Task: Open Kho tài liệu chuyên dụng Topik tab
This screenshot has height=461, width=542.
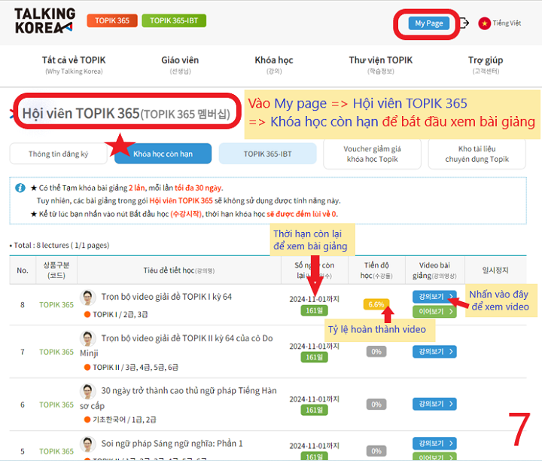Action: (x=477, y=154)
